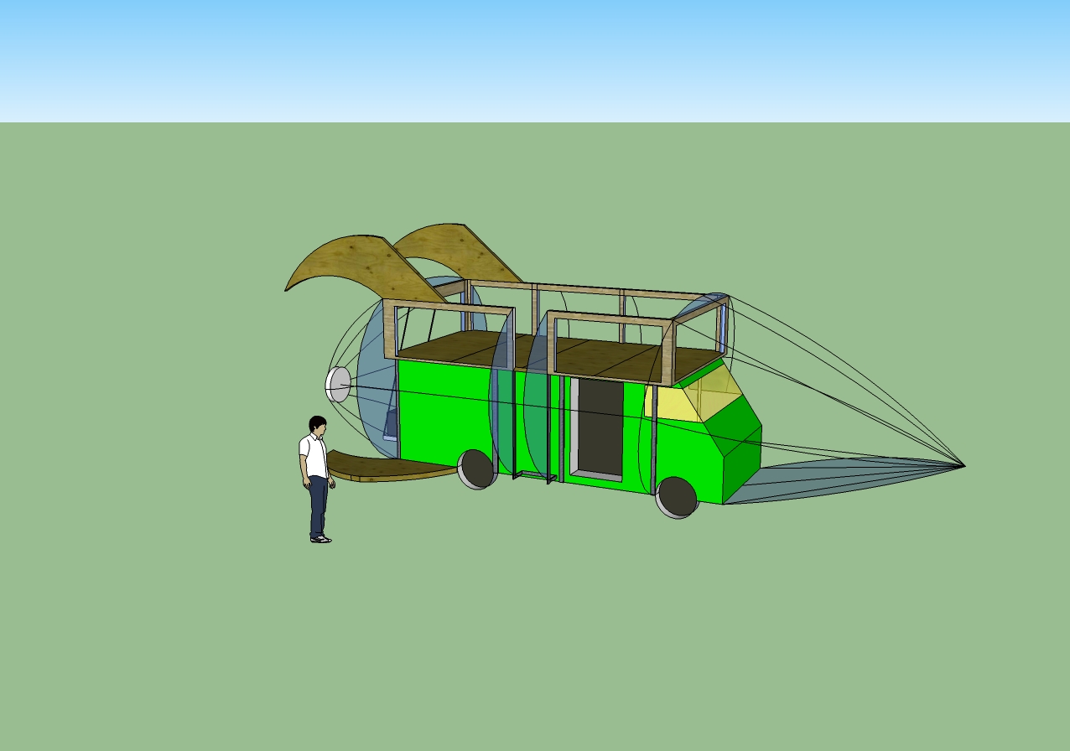Click the standing human figure's head
The width and height of the screenshot is (1070, 751).
point(317,425)
